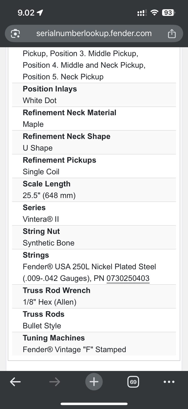Tap the home indicator bar at the bottom
Image resolution: width=188 pixels, height=409 pixels.
[x=94, y=404]
